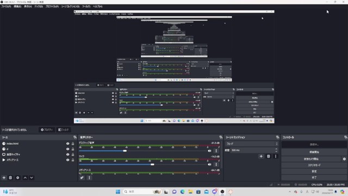Click the mic volume slider handle

152,164
